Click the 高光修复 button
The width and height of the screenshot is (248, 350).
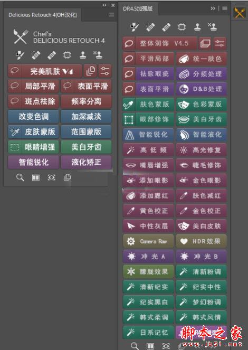202,150
